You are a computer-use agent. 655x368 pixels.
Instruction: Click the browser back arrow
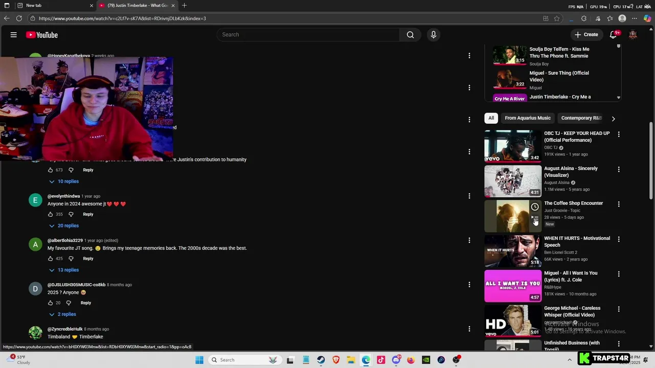click(x=7, y=18)
